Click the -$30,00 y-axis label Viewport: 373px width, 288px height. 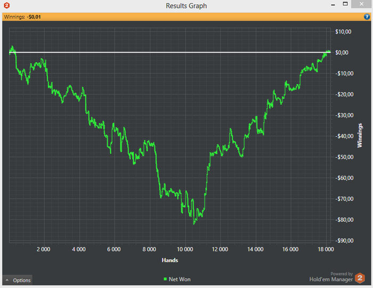[x=344, y=115]
